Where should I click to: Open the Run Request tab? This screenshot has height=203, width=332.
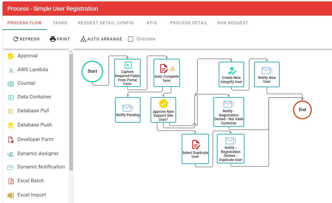(233, 23)
